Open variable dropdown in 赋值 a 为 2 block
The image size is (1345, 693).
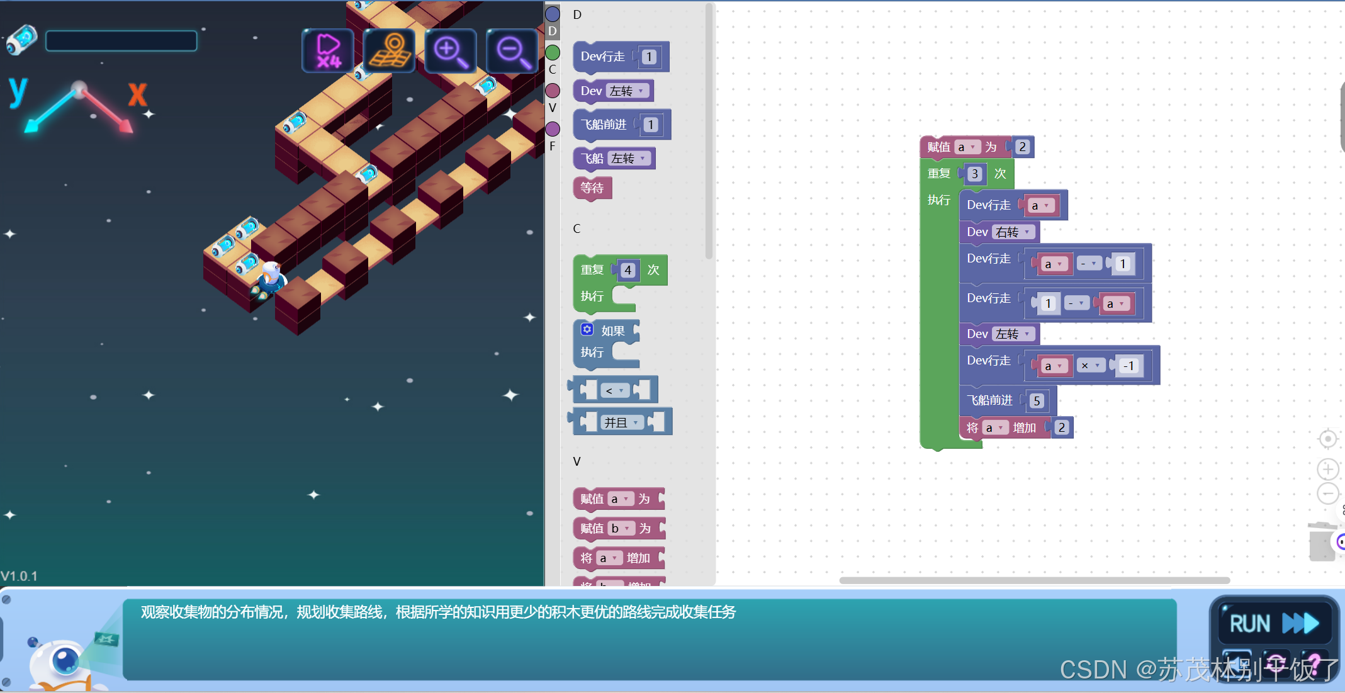click(x=967, y=147)
